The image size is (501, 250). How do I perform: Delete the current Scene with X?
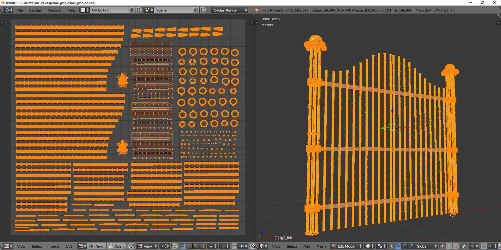[x=203, y=10]
